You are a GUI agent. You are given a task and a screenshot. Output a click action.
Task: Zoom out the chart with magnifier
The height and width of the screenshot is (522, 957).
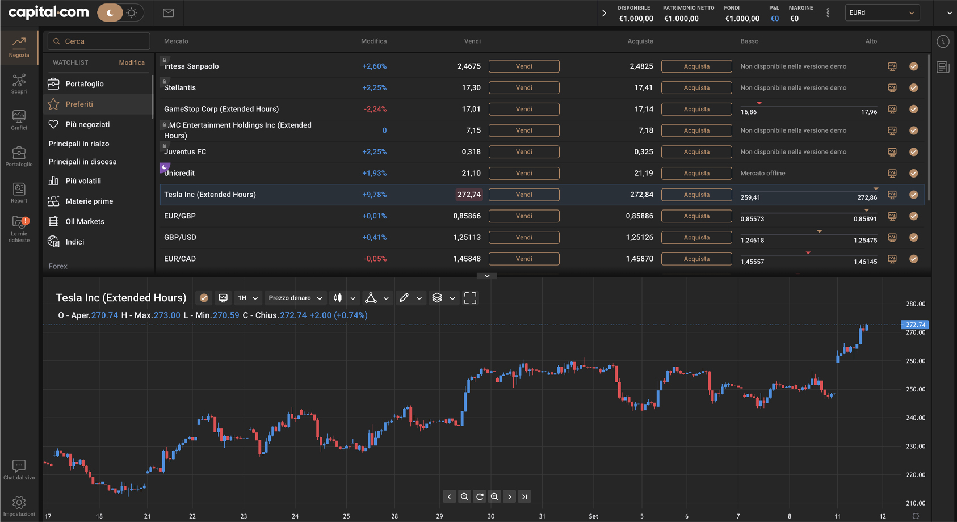click(x=464, y=496)
